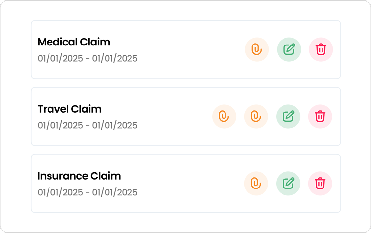Select the Travel Claim title
Screen dimensions: 371x233
tap(69, 109)
